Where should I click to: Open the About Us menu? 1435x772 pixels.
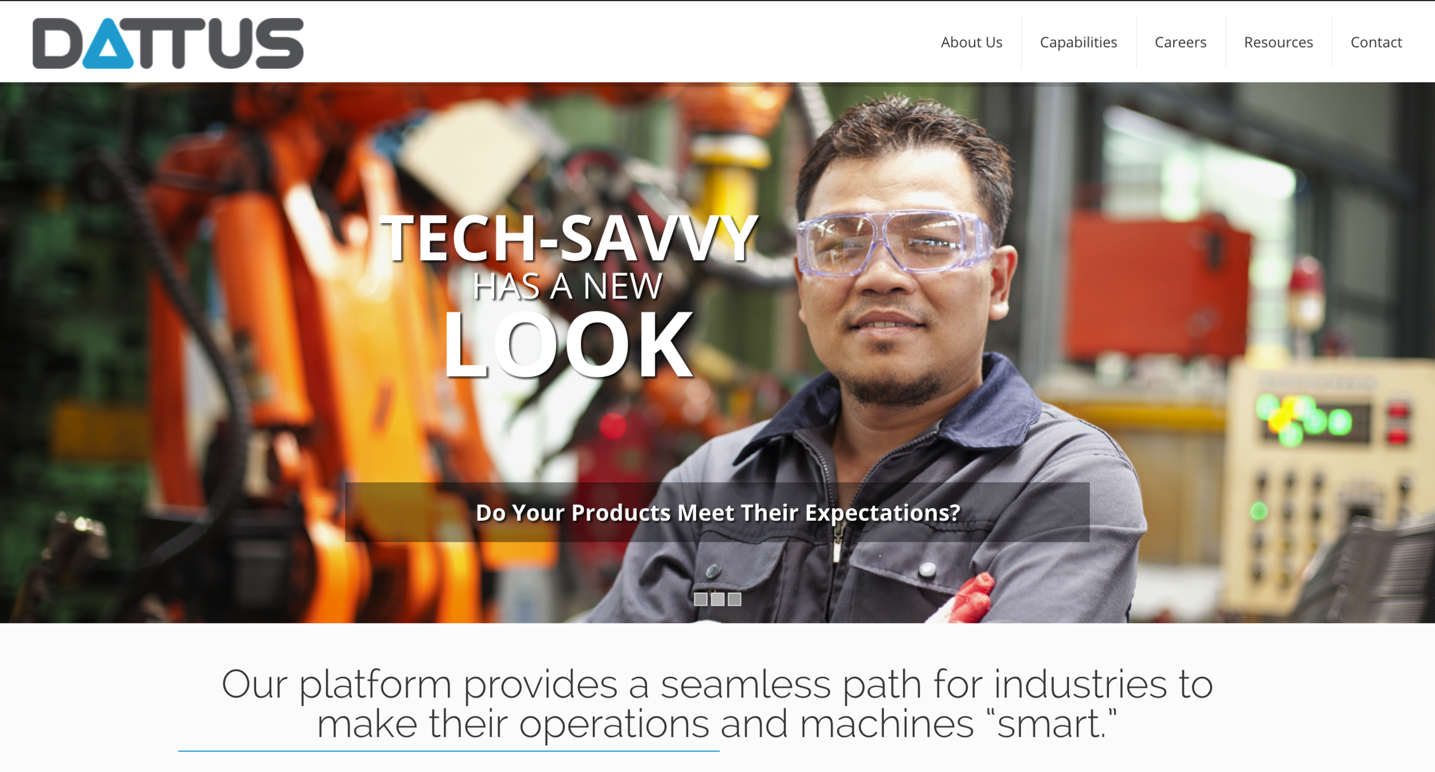pos(971,42)
